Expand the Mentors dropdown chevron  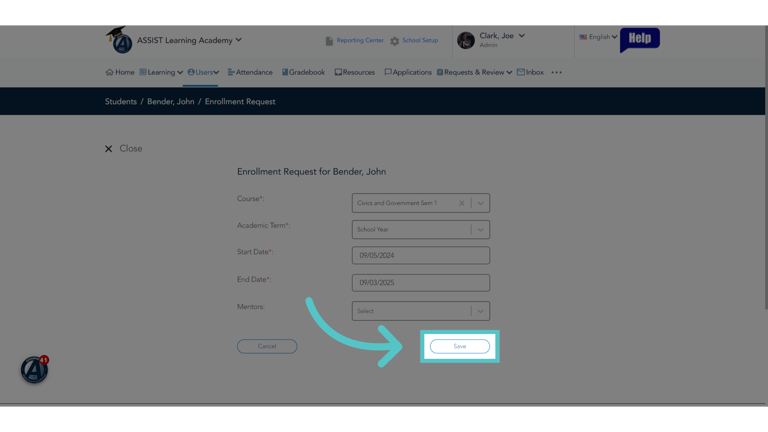(480, 311)
